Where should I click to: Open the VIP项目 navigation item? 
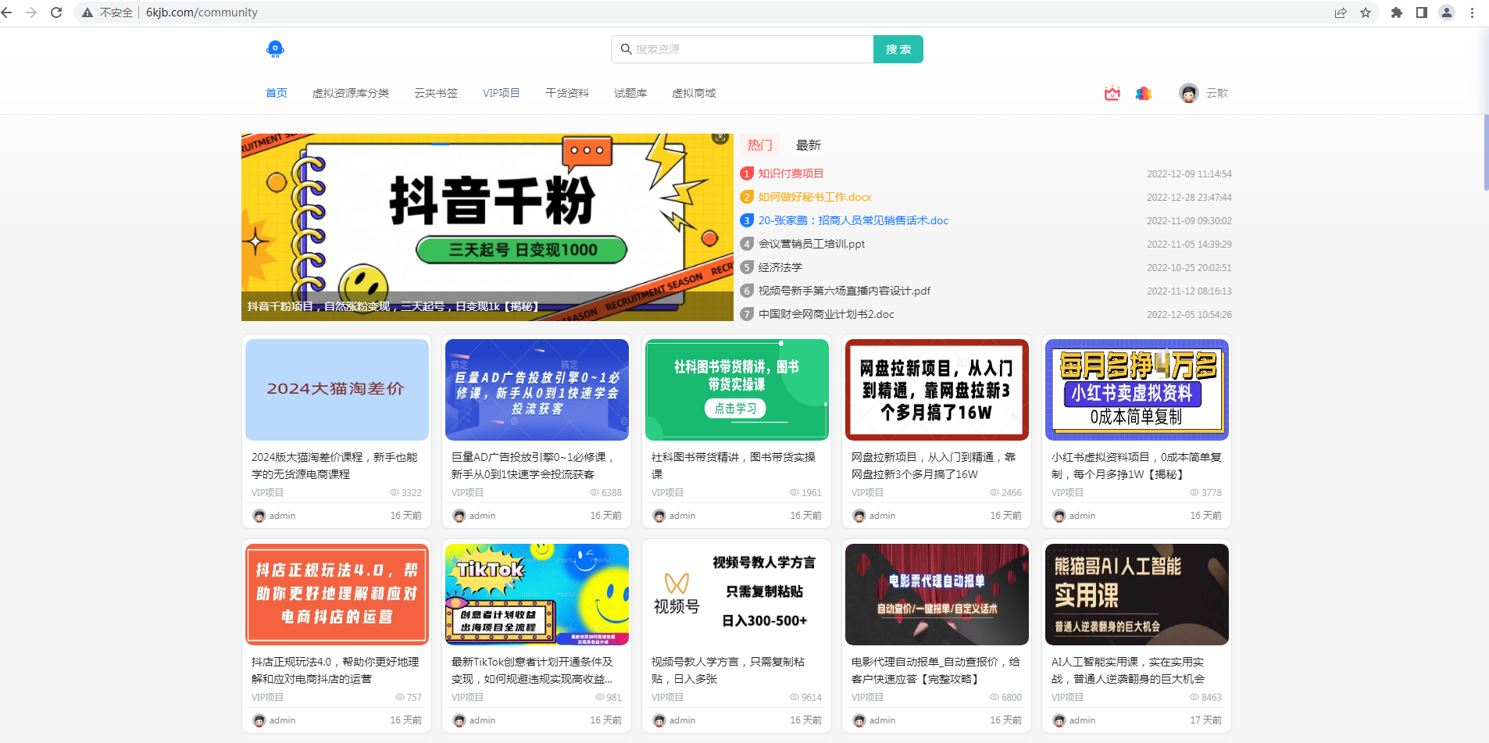coord(502,93)
